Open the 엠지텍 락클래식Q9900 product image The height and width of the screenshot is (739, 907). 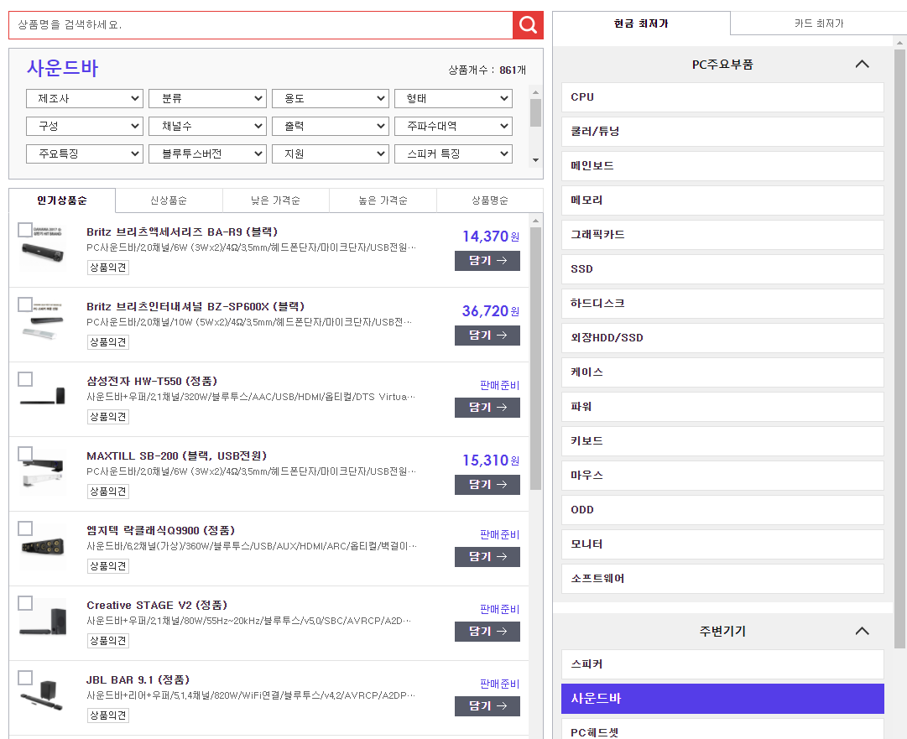(42, 546)
